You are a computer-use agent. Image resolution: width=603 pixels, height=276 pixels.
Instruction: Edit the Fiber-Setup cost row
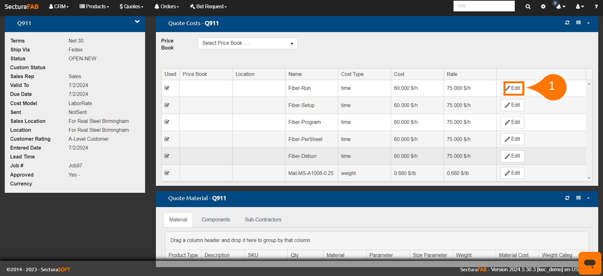pos(512,105)
